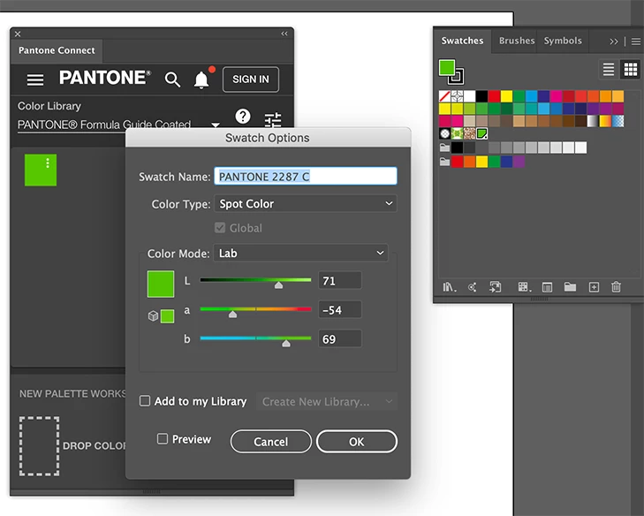Enable the Preview checkbox
This screenshot has height=516, width=644.
(x=163, y=439)
